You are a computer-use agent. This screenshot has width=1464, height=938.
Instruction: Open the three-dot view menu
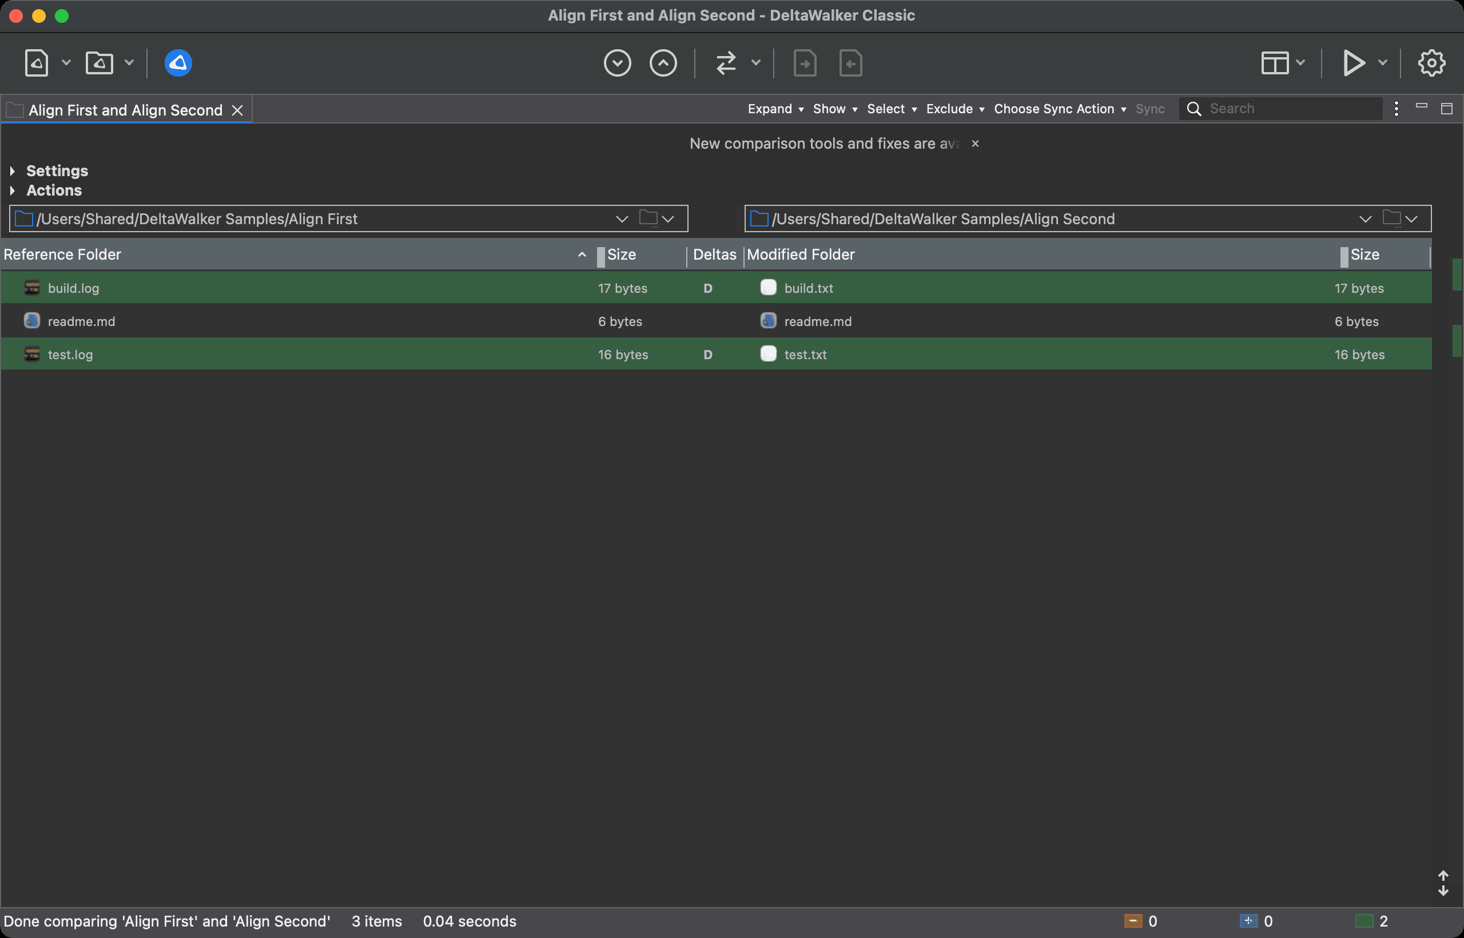[1397, 109]
